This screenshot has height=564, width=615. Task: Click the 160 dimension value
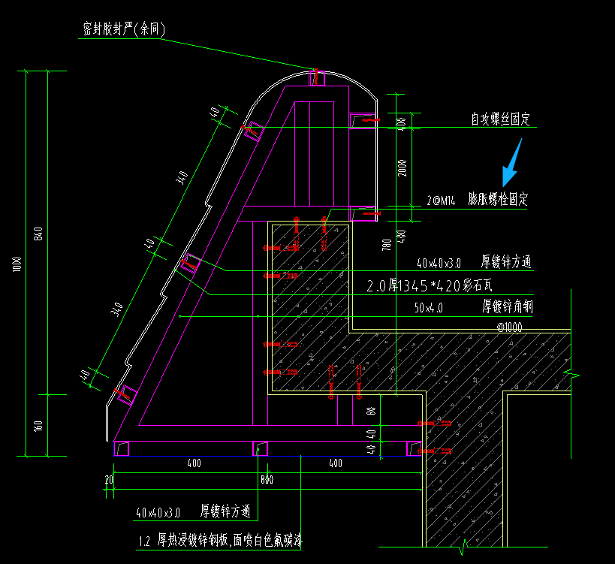38,426
